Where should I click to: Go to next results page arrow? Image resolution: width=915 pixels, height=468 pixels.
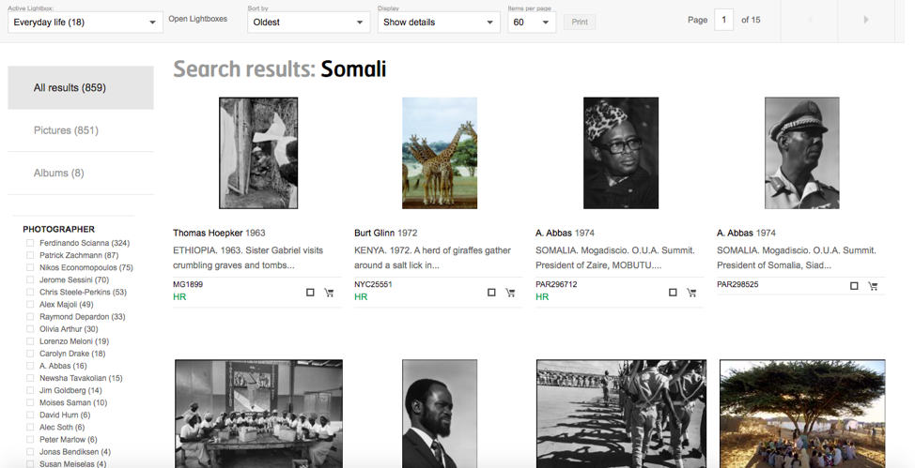click(x=865, y=20)
